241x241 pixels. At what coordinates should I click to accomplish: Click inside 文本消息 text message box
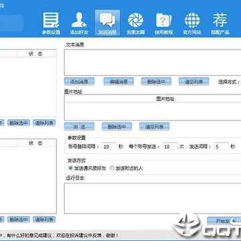point(153,62)
